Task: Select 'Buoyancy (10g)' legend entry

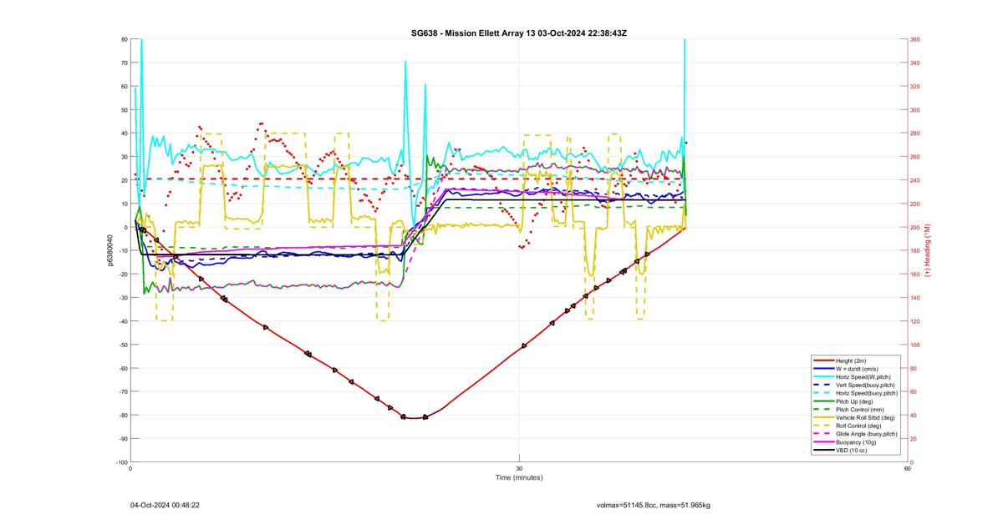Action: pyautogui.click(x=856, y=442)
